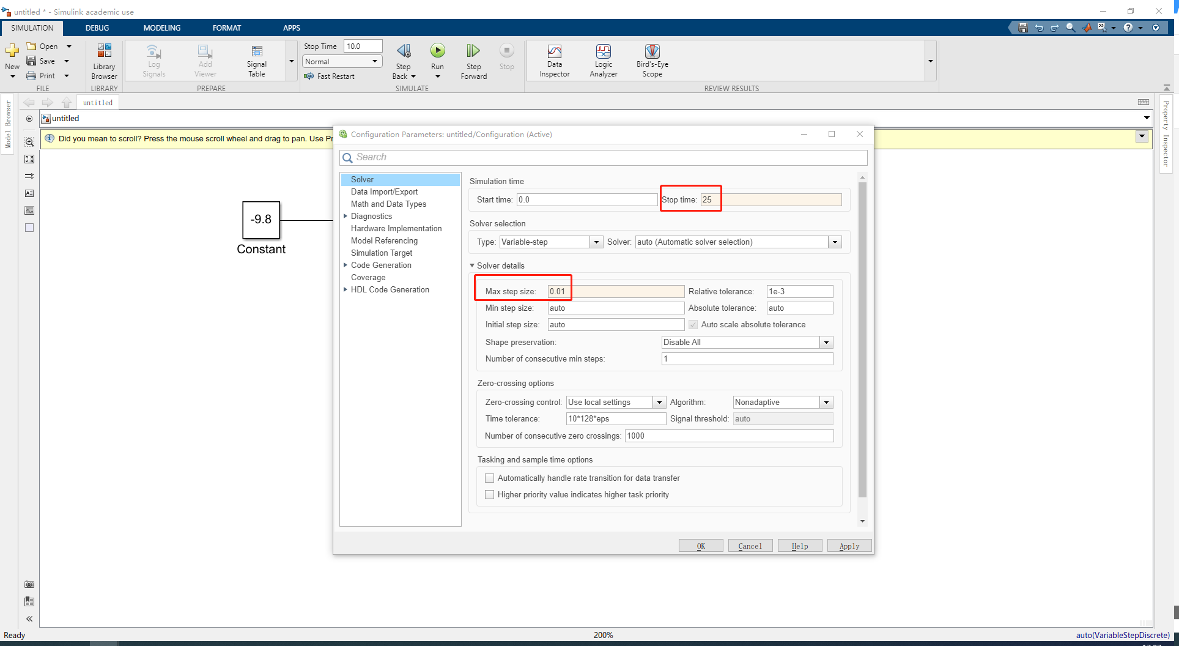Viewport: 1179px width, 646px height.
Task: Open the Signal Table
Action: (x=256, y=60)
